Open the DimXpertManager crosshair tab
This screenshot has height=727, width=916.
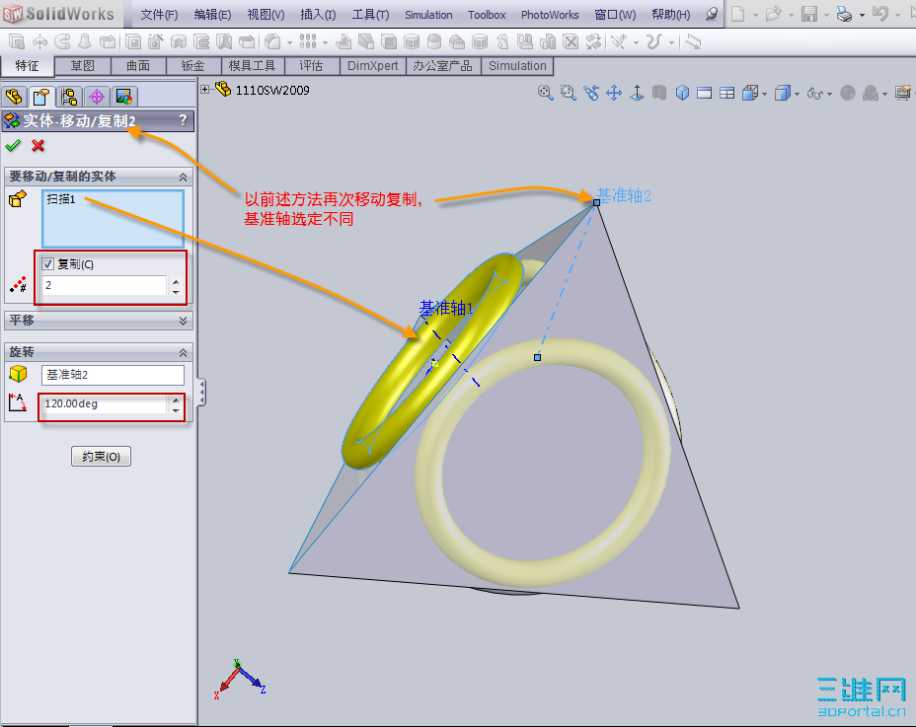(97, 97)
